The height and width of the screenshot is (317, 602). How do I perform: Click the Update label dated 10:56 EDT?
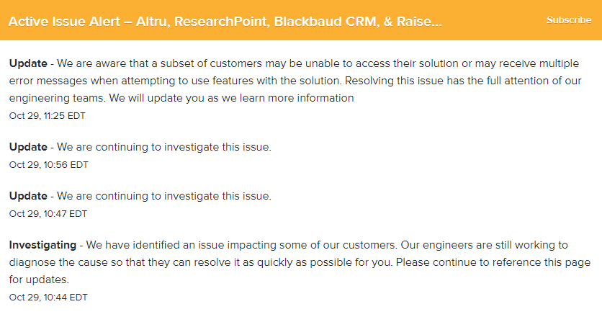point(28,147)
